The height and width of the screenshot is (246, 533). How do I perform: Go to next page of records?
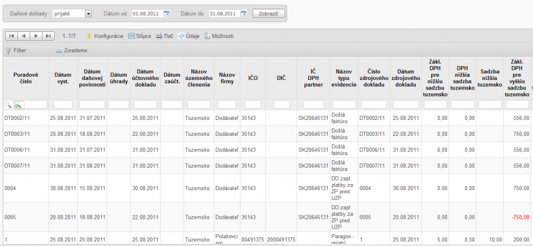(36, 36)
